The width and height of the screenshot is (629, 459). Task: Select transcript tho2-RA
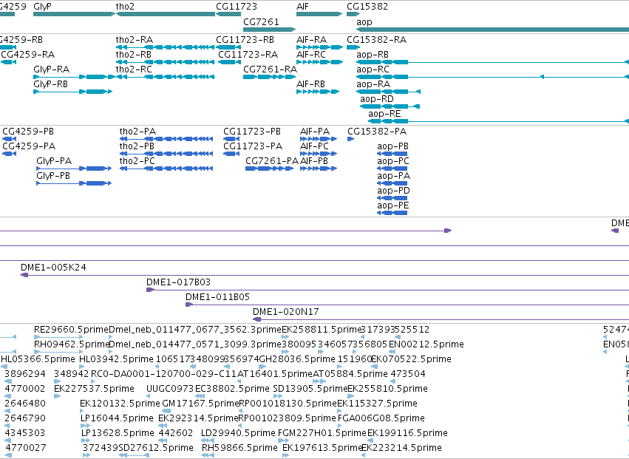pos(166,47)
